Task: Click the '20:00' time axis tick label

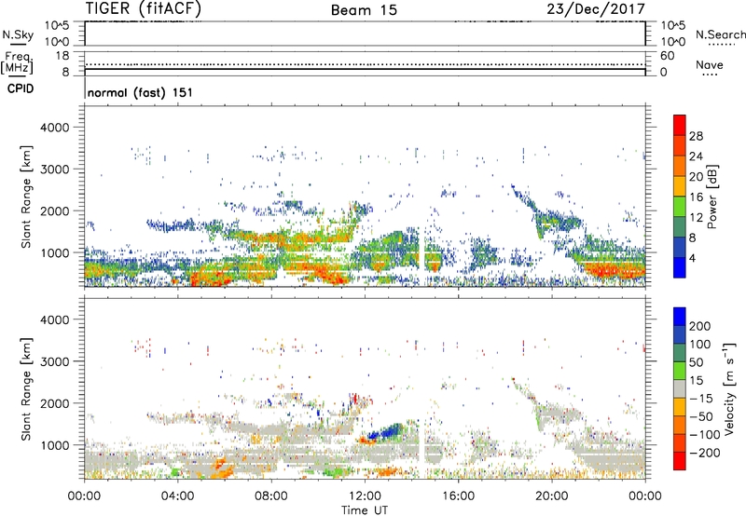Action: 552,496
